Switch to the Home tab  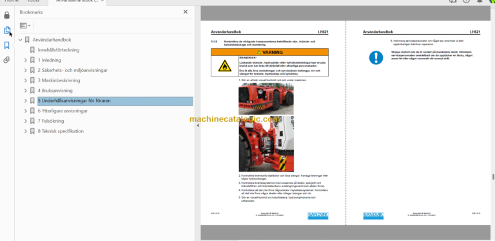[12, 1]
